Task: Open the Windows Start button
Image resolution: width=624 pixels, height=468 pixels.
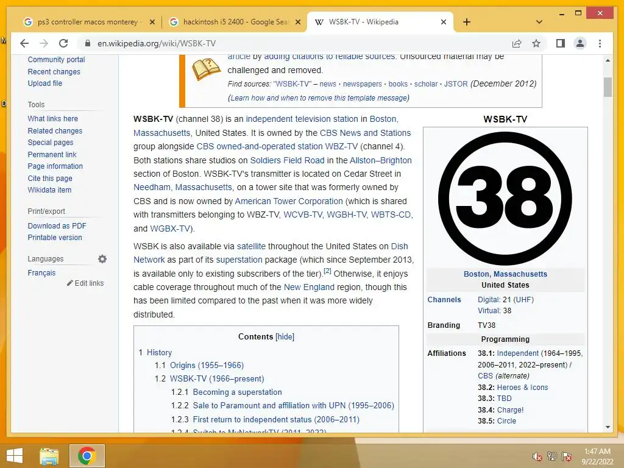Action: (x=15, y=456)
